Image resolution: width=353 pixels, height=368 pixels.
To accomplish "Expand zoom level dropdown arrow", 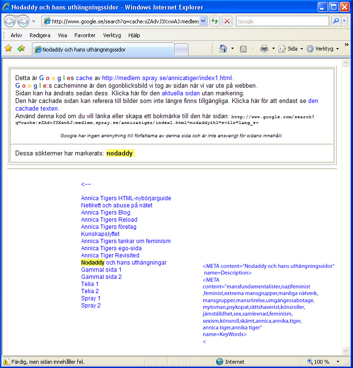I will pos(338,362).
